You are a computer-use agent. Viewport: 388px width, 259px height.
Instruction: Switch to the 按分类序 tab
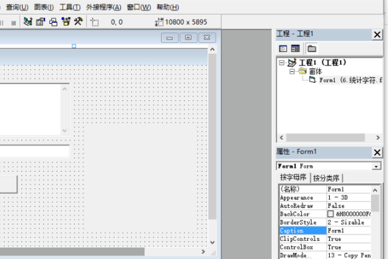pyautogui.click(x=327, y=178)
